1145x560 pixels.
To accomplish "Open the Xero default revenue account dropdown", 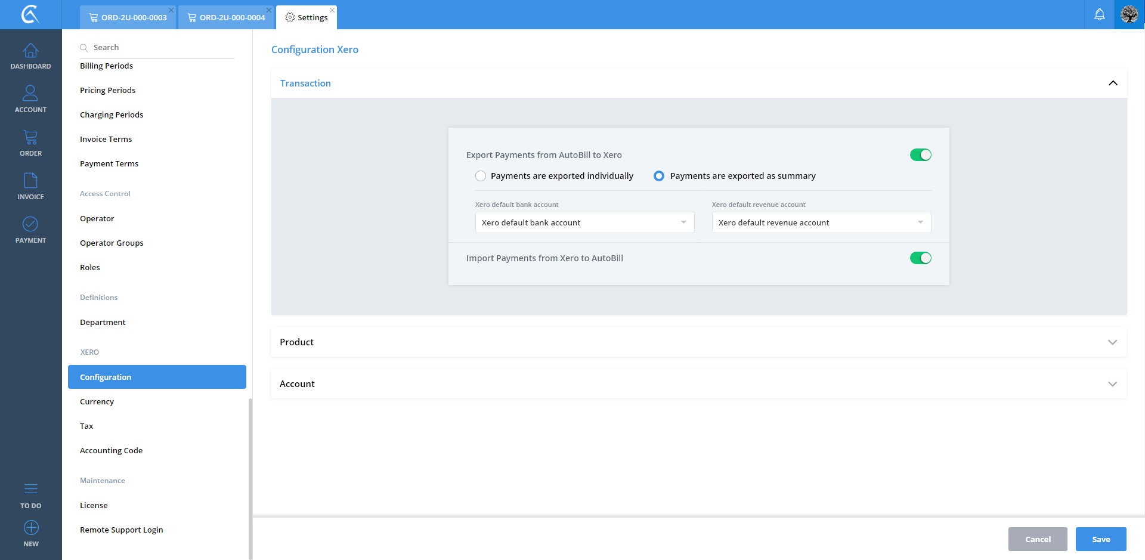I will (x=821, y=222).
